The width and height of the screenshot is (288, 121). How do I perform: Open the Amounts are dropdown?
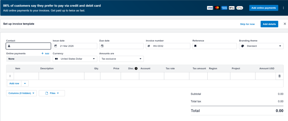click(121, 59)
